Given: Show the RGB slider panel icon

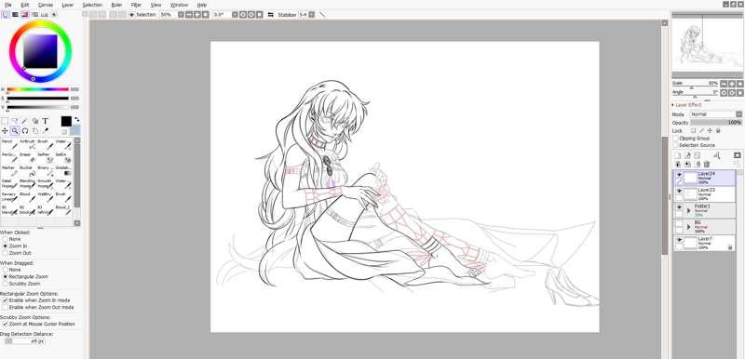Looking at the screenshot, I should [15, 15].
